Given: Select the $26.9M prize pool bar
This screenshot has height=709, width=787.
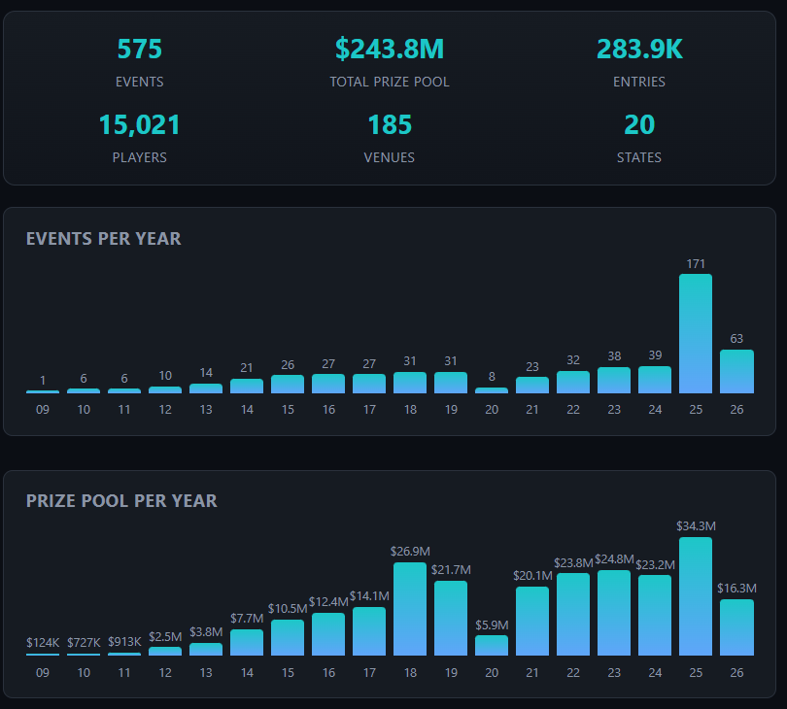Looking at the screenshot, I should pos(410,609).
